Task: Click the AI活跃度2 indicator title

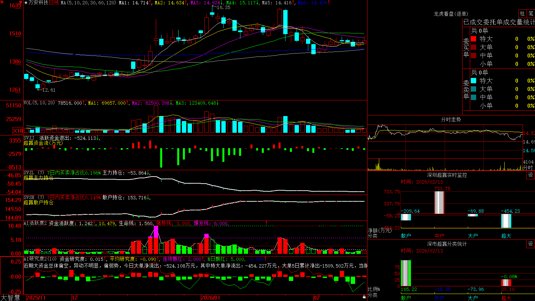Action: [35, 223]
